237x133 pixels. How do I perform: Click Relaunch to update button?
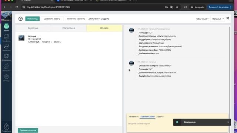point(218,7)
